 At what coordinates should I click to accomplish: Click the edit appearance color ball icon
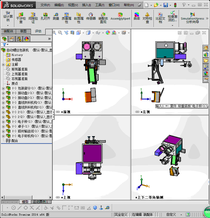coord(108,33)
